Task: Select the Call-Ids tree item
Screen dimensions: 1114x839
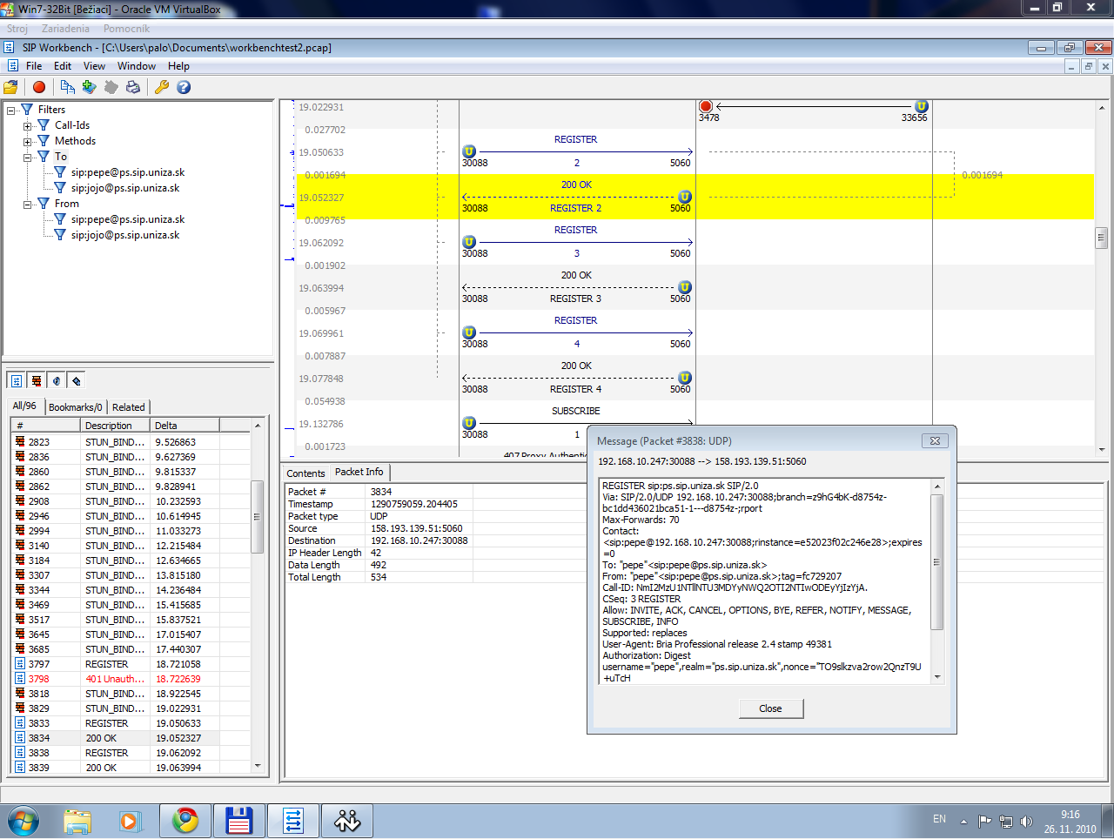Action: (72, 125)
